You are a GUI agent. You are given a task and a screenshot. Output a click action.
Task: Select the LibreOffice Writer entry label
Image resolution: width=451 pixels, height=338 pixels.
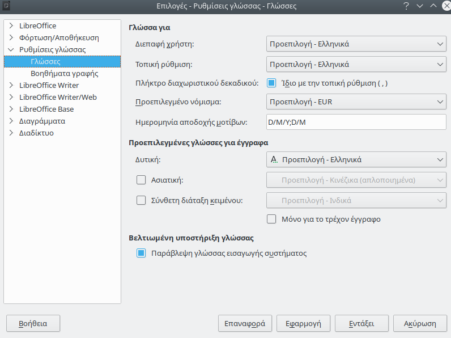pyautogui.click(x=49, y=85)
